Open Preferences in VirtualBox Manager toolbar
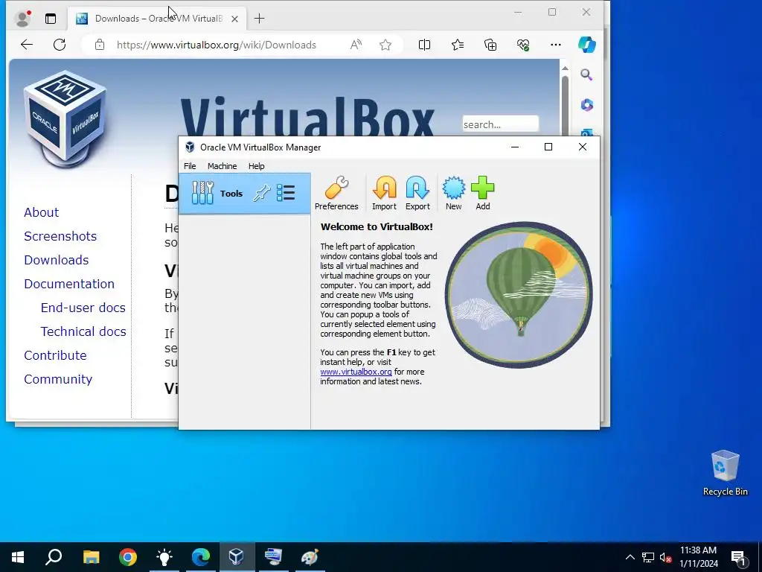 (x=336, y=193)
